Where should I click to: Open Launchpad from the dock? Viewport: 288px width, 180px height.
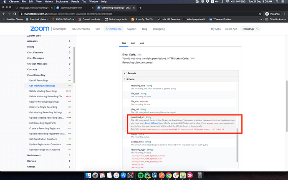[95, 175]
